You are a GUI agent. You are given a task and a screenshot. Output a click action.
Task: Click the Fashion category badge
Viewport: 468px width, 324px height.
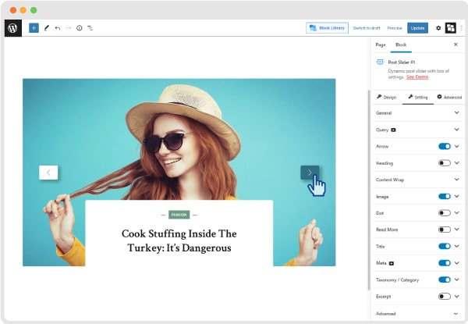pyautogui.click(x=179, y=214)
